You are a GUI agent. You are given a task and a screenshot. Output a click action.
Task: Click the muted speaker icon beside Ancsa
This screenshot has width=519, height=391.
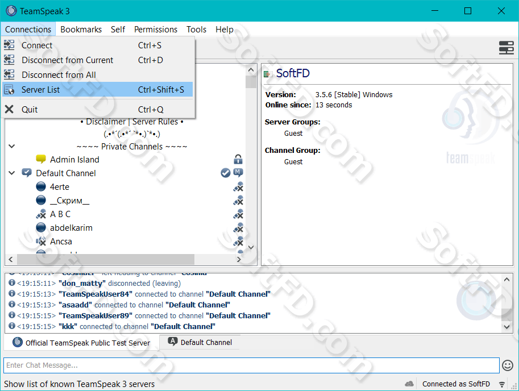click(41, 241)
